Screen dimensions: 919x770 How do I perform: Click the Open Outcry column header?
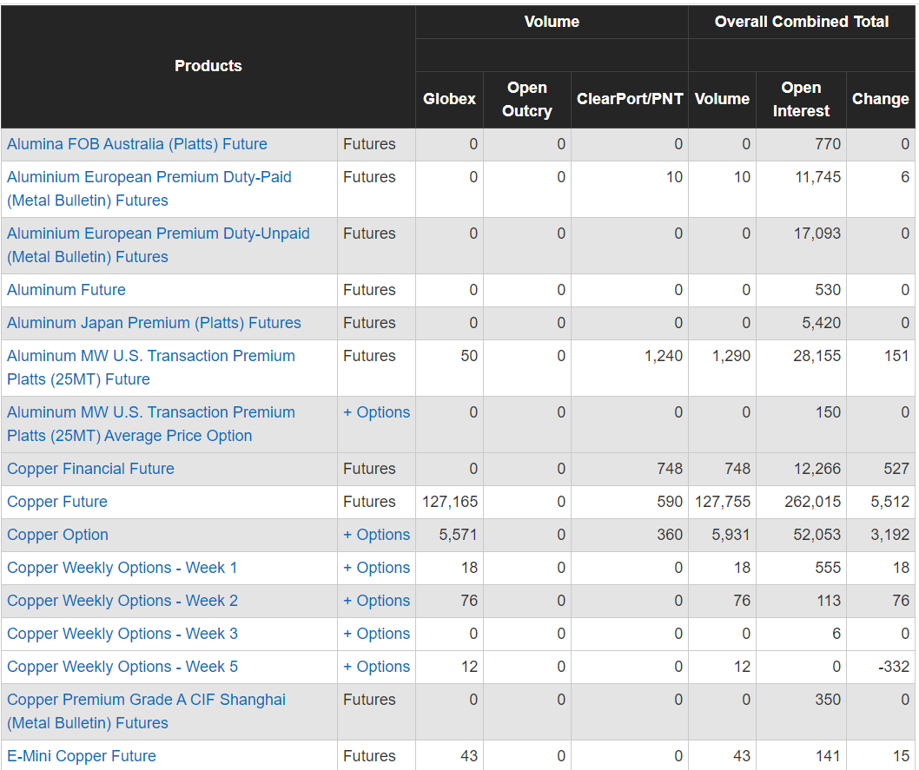pos(527,99)
